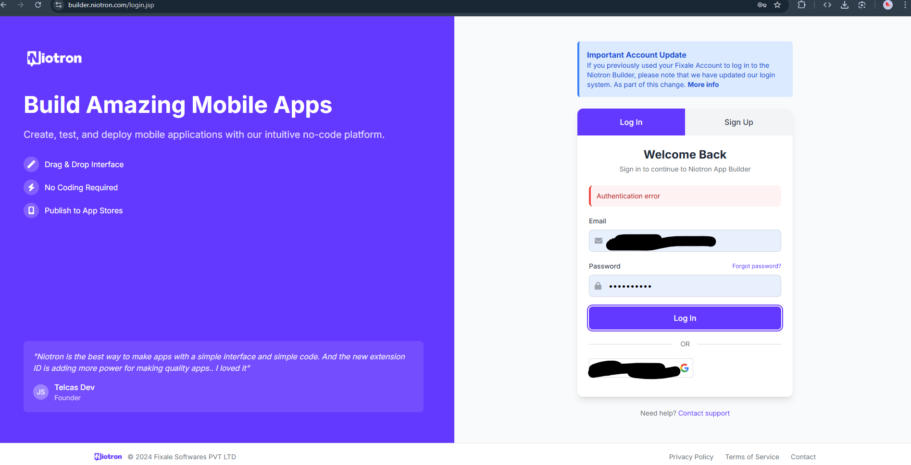Open the view site information icon

point(59,5)
